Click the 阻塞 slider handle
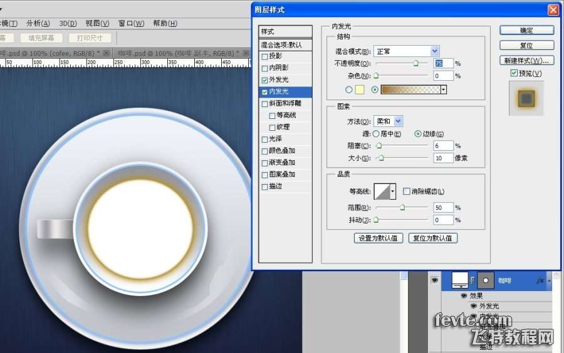Screen dimensions: 564x353 tap(379, 145)
